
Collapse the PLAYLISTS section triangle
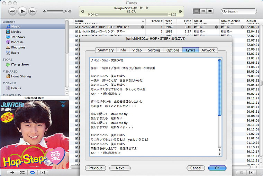click(x=4, y=95)
